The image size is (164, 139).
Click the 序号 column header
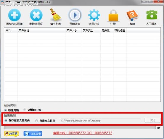[x=11, y=30]
